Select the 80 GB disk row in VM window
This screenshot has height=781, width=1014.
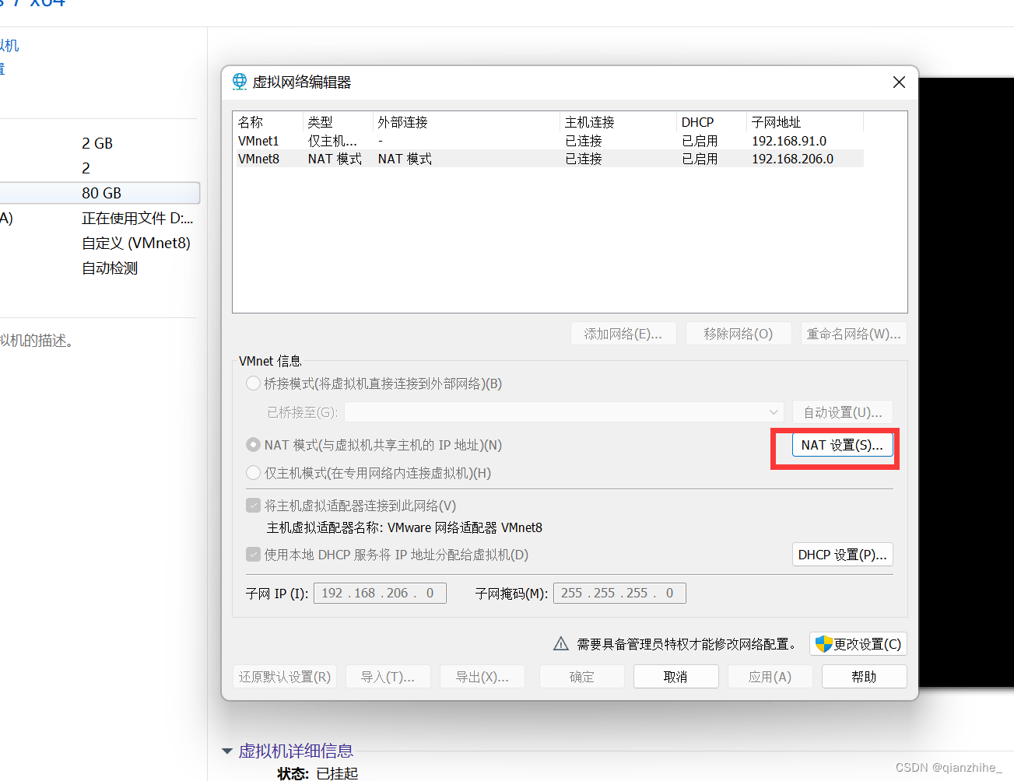click(x=100, y=193)
